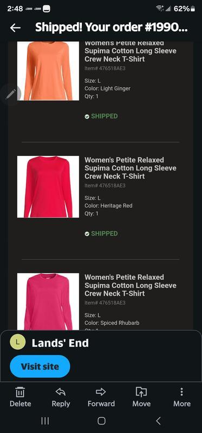Open Spiced Rhubarb shirt product title link
Image resolution: width=202 pixels, height=433 pixels.
(x=131, y=285)
